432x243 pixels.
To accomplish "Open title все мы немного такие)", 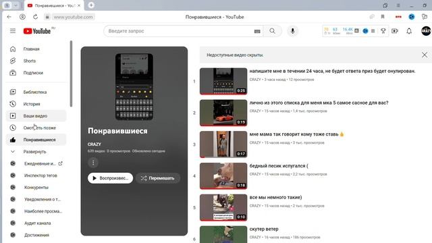I will click(x=275, y=197).
